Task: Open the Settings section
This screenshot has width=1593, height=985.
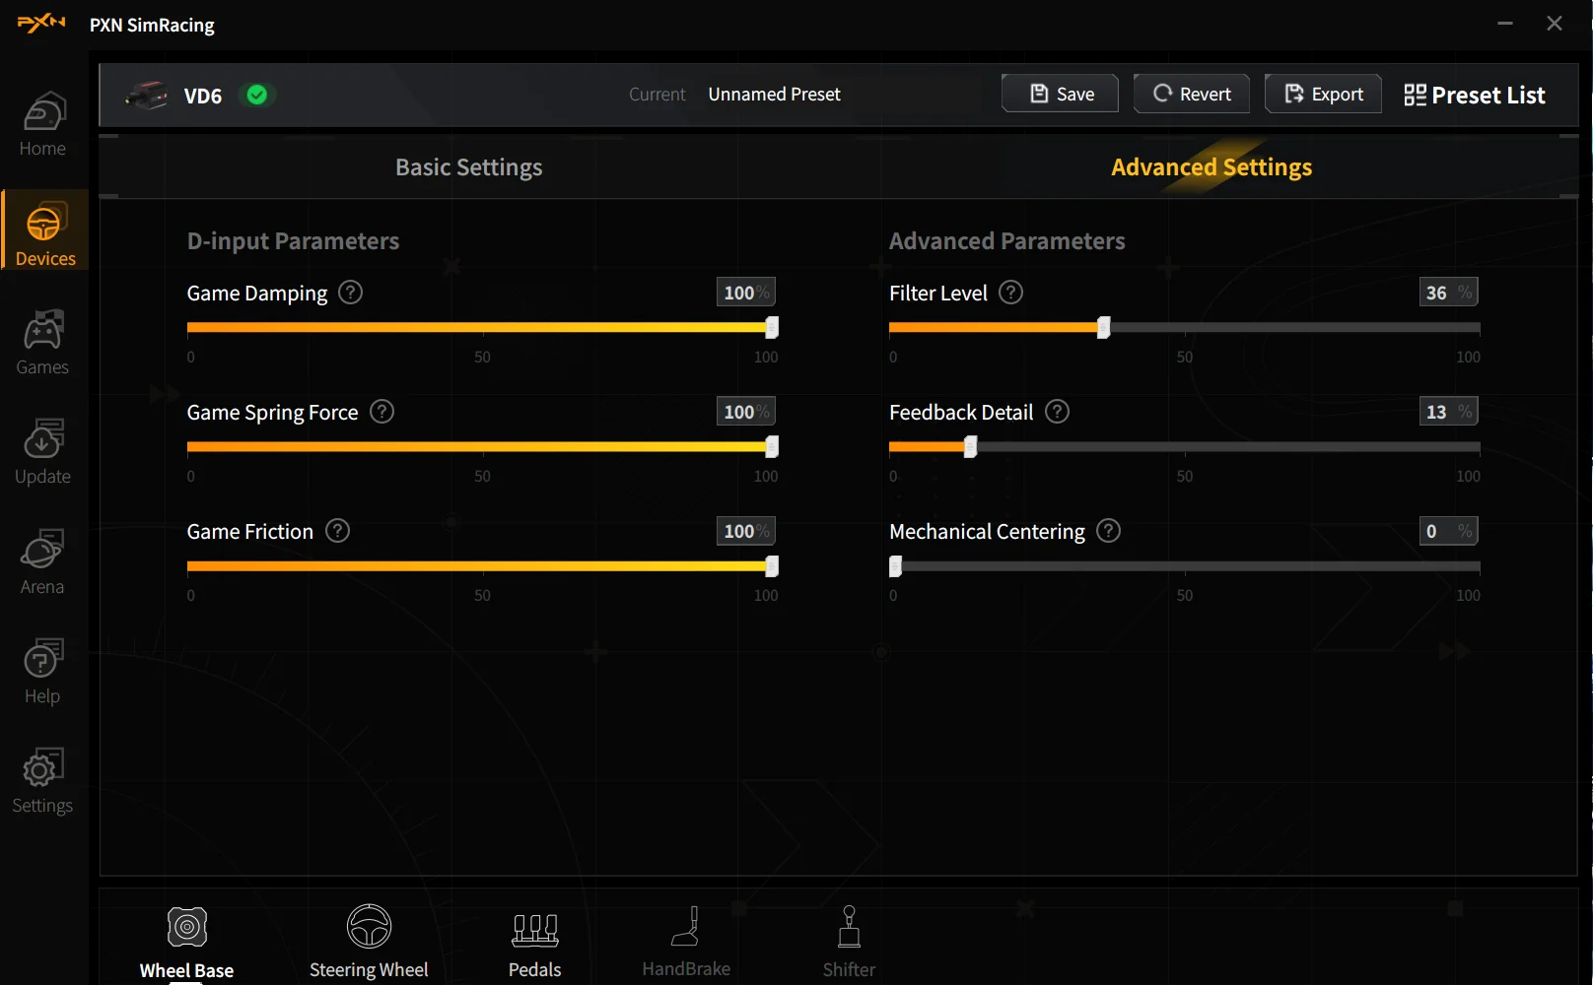Action: tap(41, 780)
